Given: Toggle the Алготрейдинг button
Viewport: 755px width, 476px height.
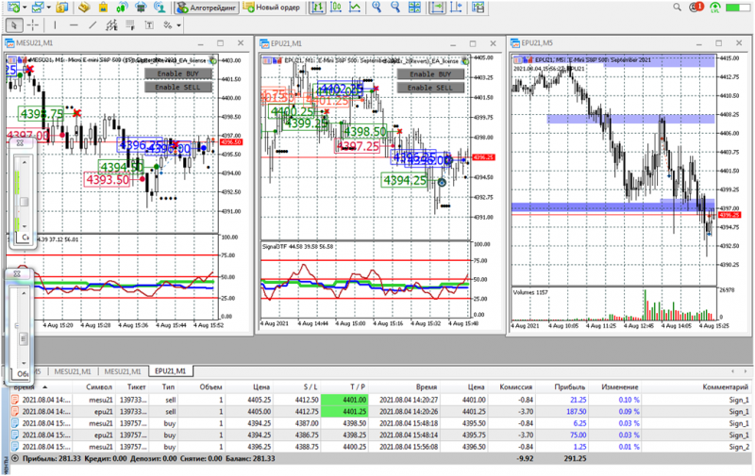Looking at the screenshot, I should pyautogui.click(x=207, y=8).
